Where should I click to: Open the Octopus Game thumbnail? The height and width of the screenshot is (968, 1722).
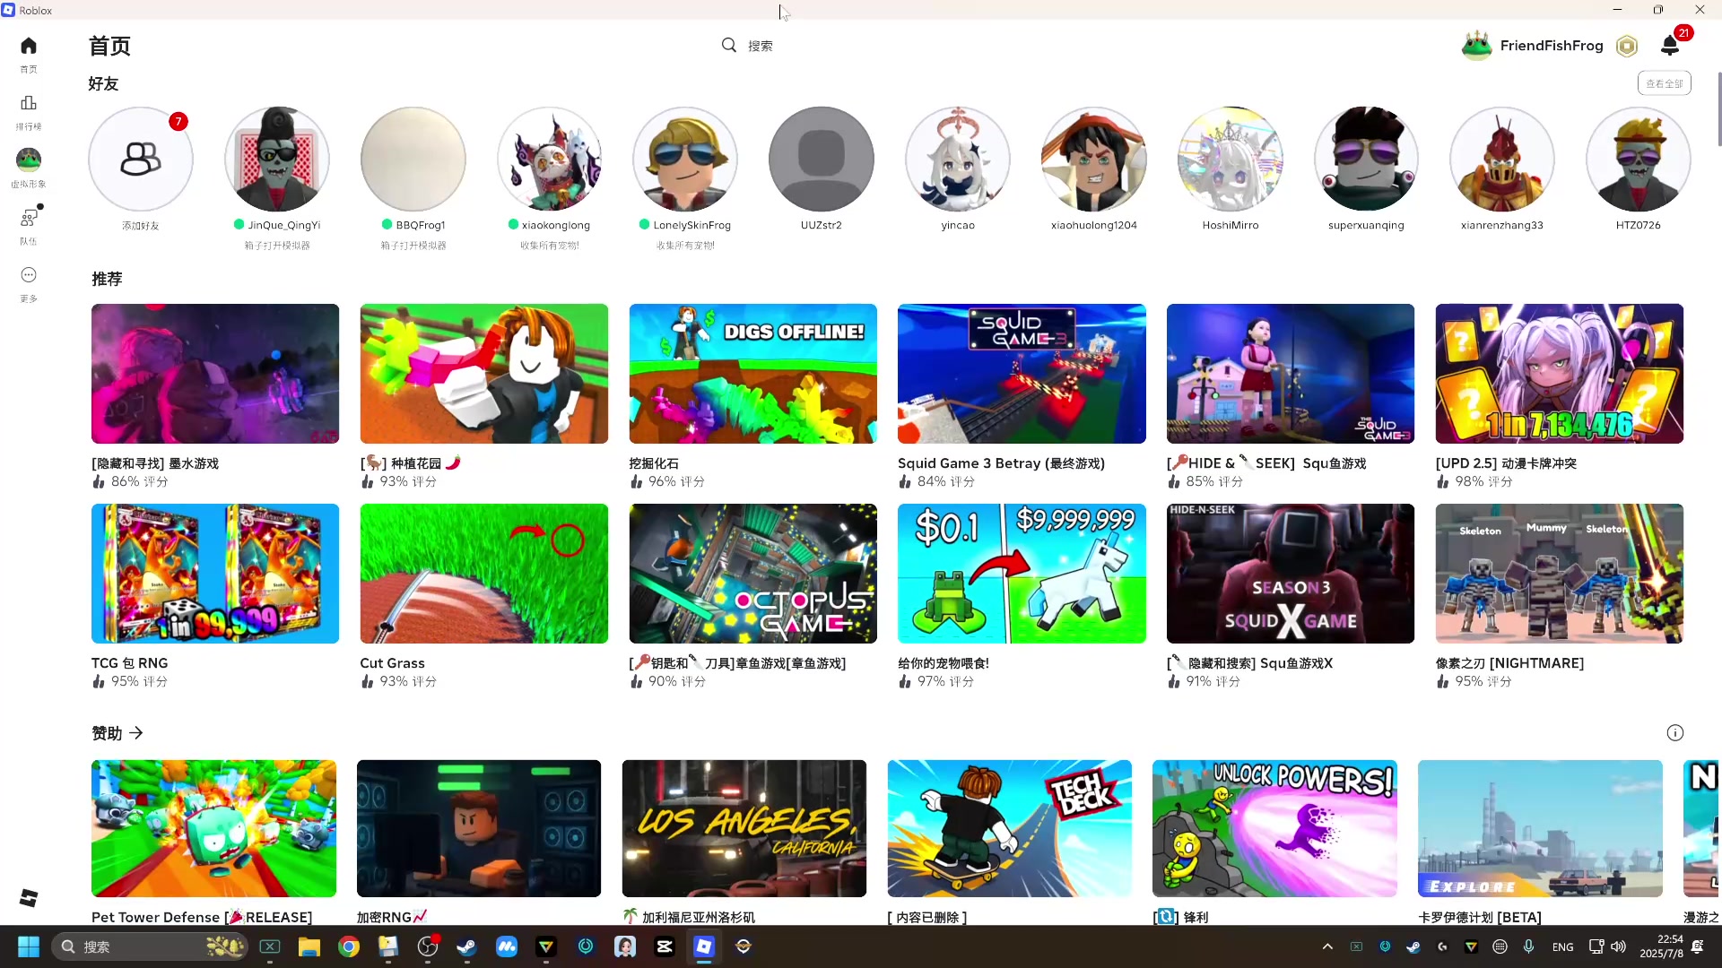click(x=753, y=574)
